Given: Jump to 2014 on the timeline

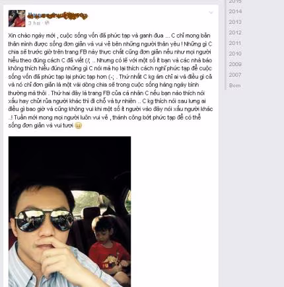Looking at the screenshot, I should click(235, 11).
